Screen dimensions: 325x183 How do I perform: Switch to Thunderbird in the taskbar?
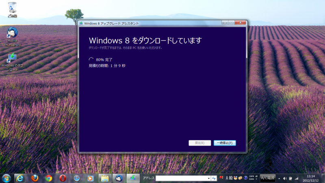(x=119, y=178)
